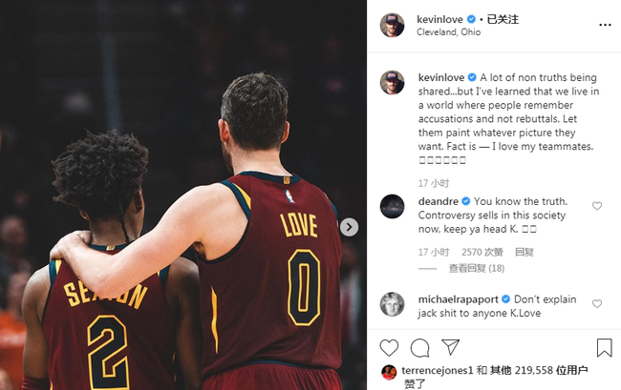Viewport: 621px width, 390px height.
Task: Like michaelrapaport's comment with heart
Action: tap(597, 303)
